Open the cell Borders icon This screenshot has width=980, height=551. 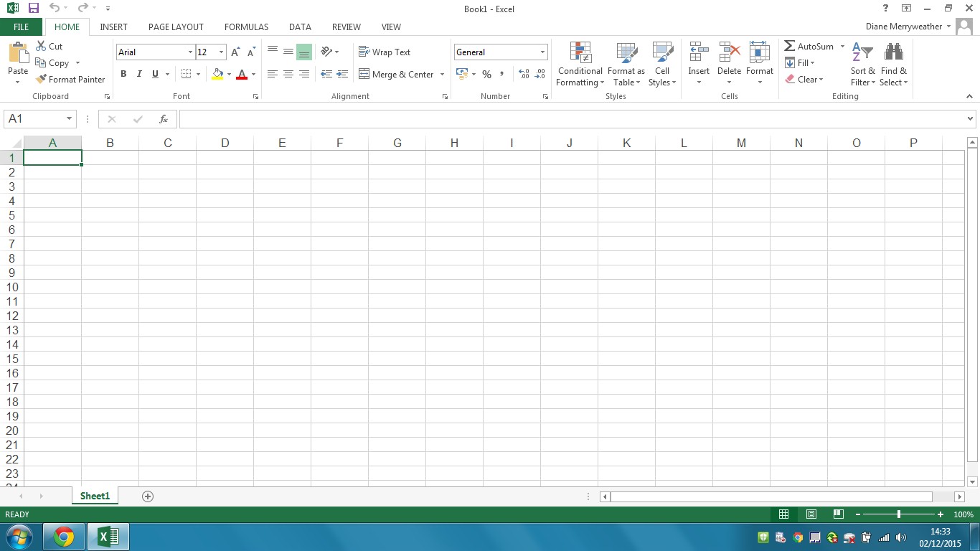click(187, 74)
